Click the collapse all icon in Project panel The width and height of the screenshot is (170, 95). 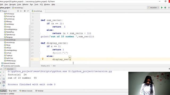21,11
